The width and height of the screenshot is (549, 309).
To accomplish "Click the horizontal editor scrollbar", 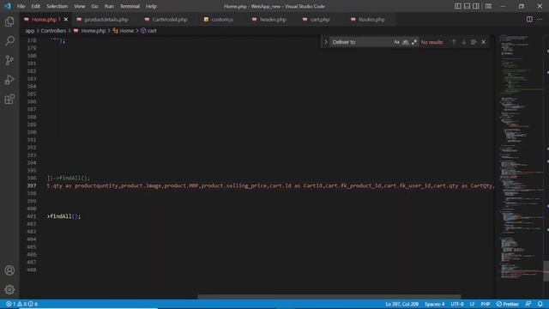I will pos(329,296).
